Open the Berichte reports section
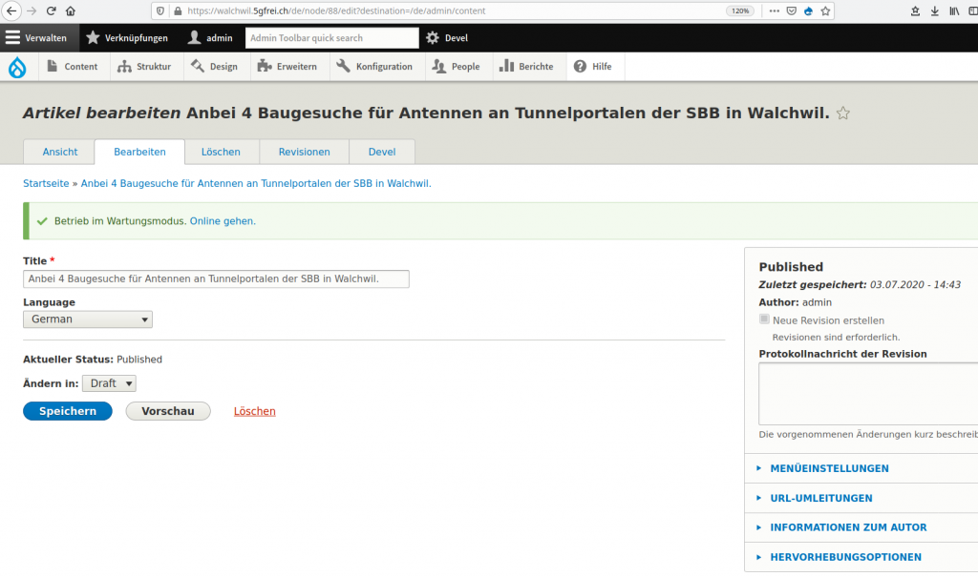 (526, 67)
